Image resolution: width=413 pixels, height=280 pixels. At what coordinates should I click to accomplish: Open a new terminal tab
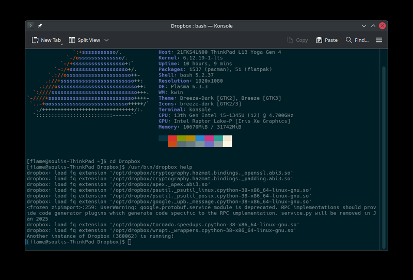click(46, 40)
